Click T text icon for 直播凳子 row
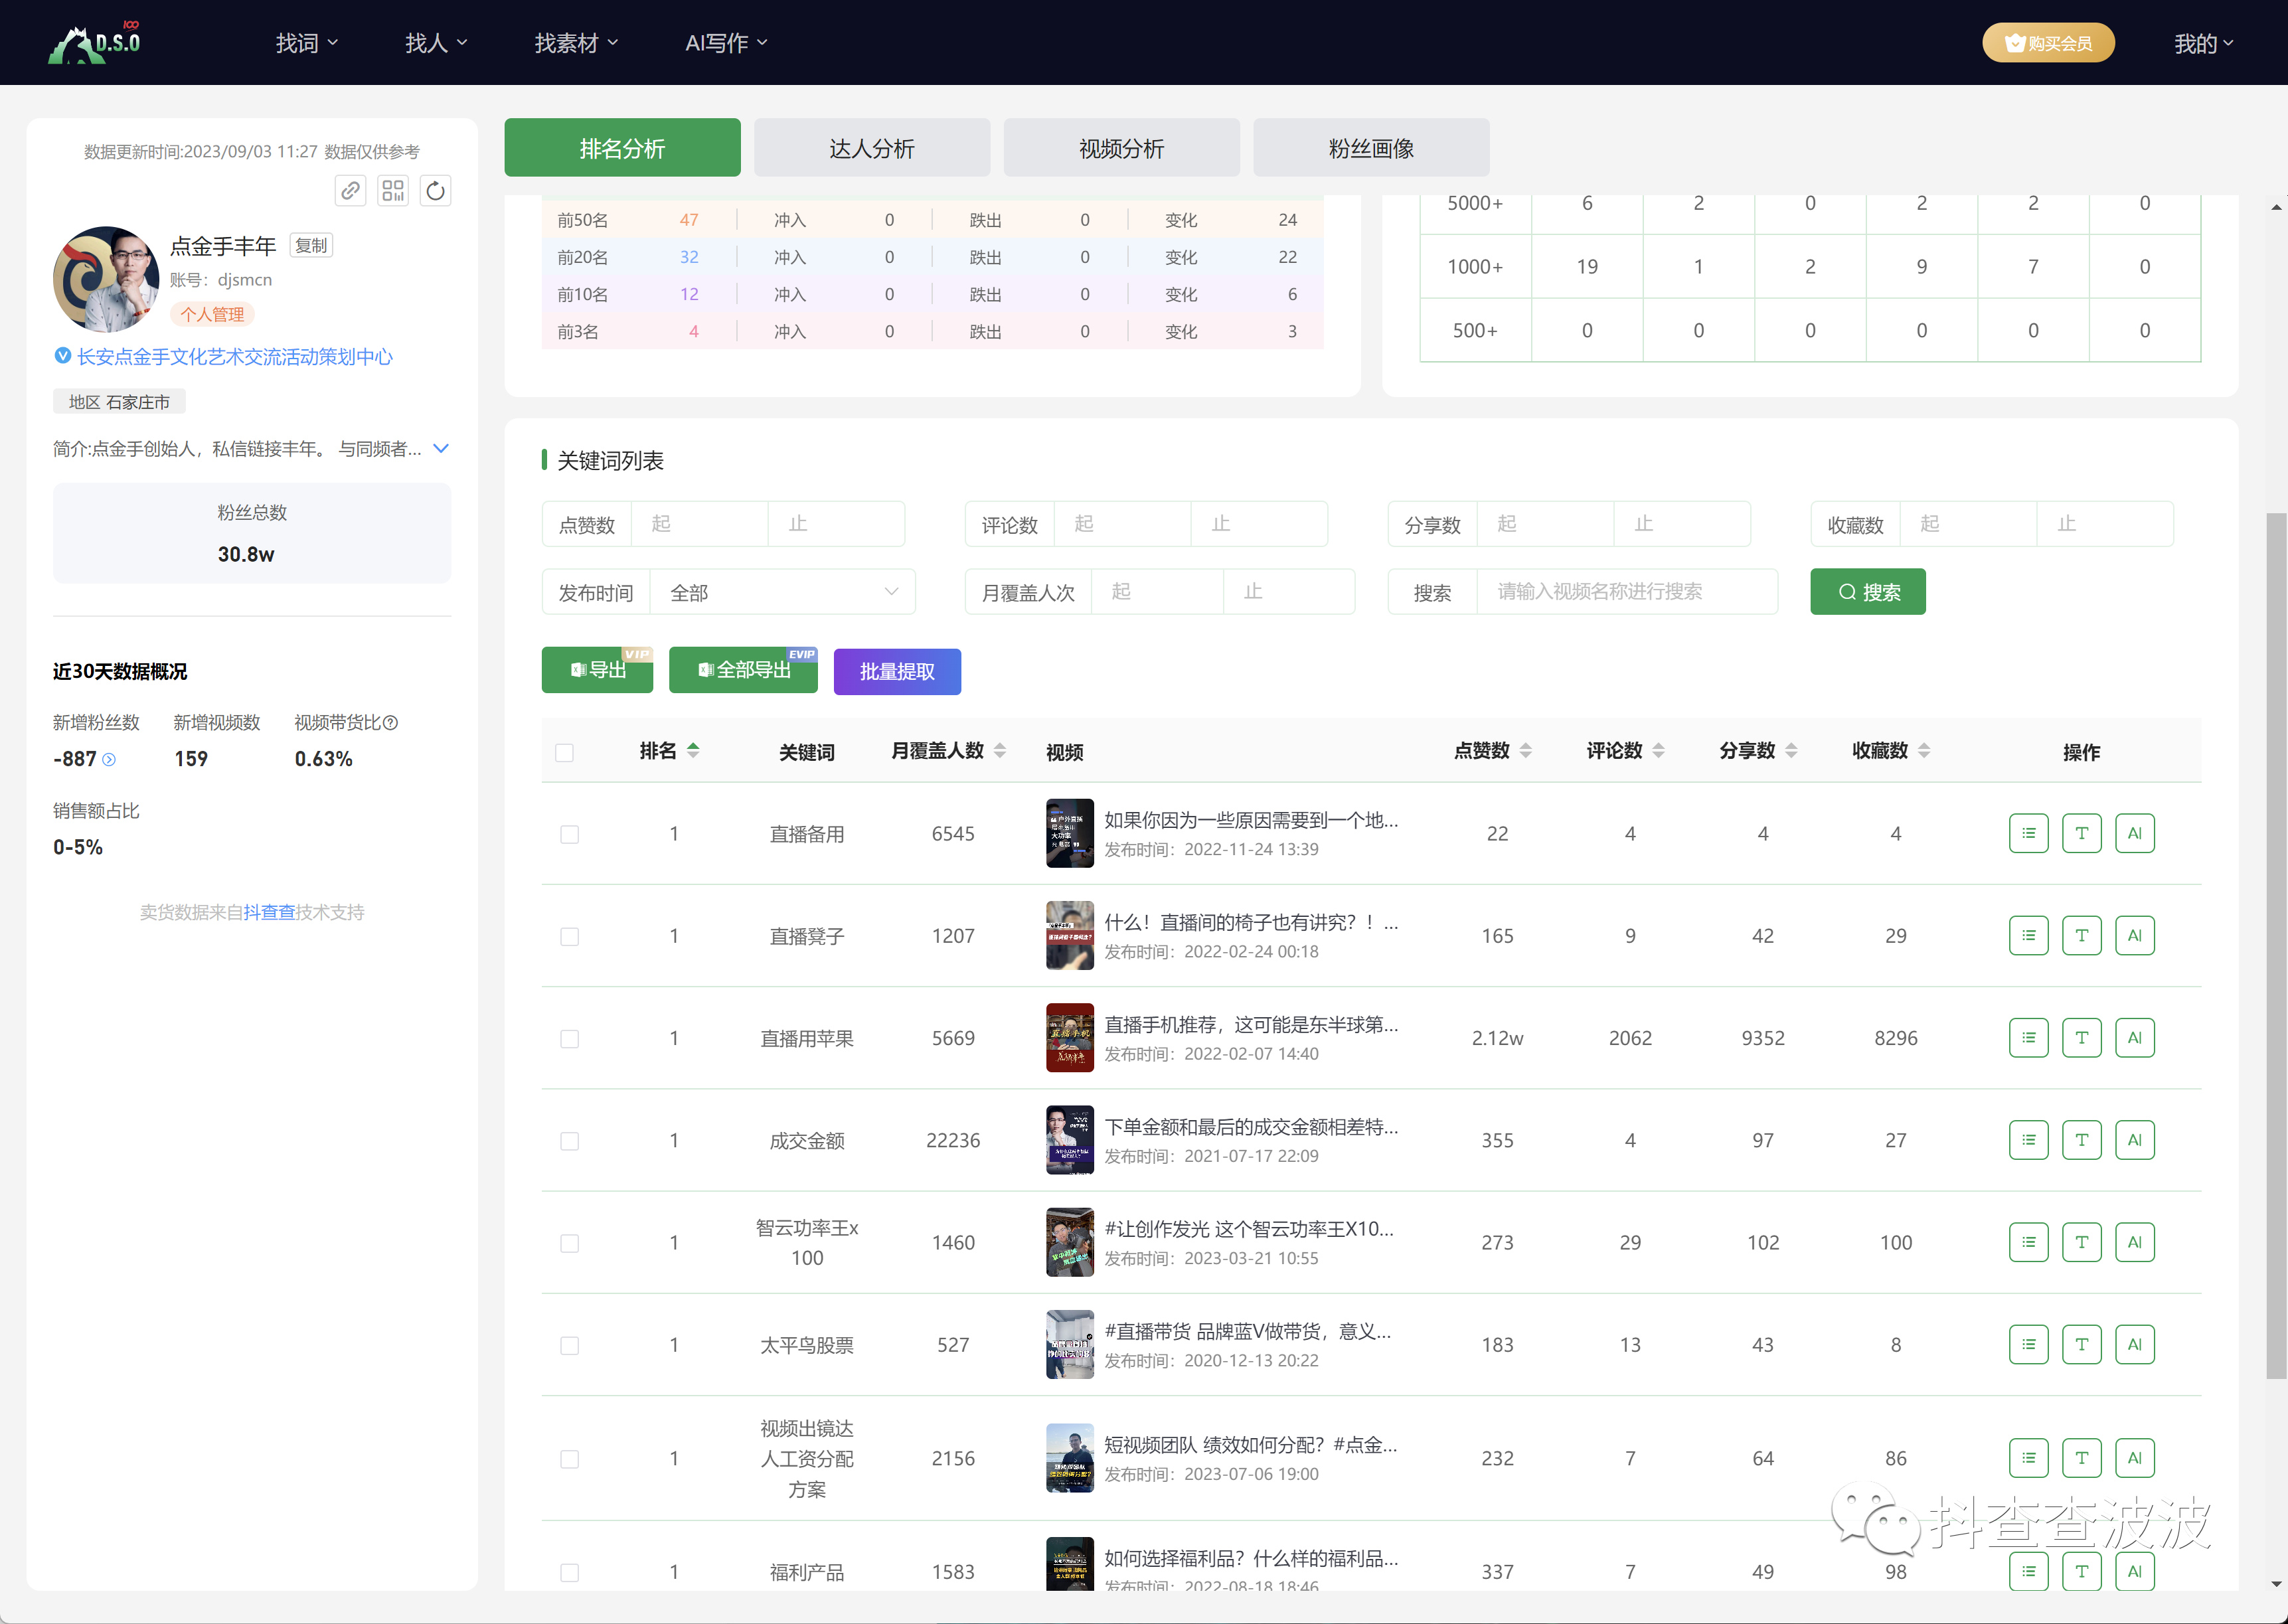The height and width of the screenshot is (1624, 2288). (x=2081, y=935)
